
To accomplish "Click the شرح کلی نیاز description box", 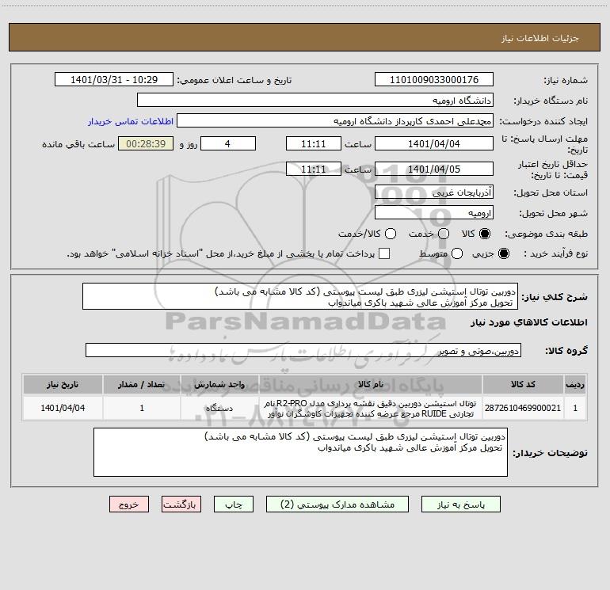I will click(x=300, y=297).
